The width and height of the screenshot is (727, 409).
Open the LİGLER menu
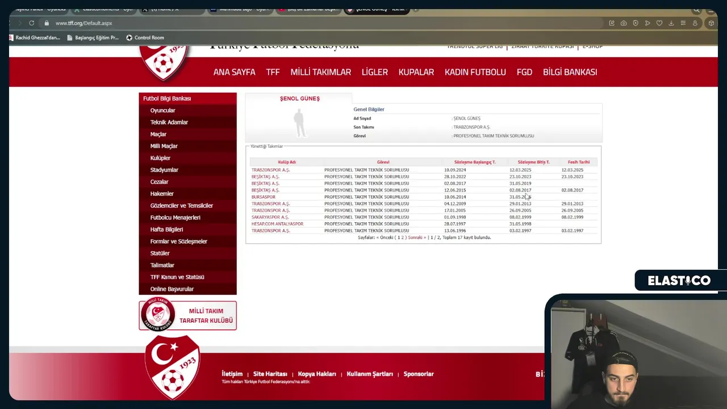pyautogui.click(x=375, y=72)
